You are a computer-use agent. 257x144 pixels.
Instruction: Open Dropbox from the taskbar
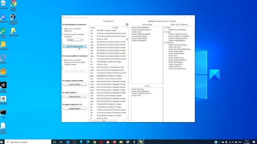128,142
